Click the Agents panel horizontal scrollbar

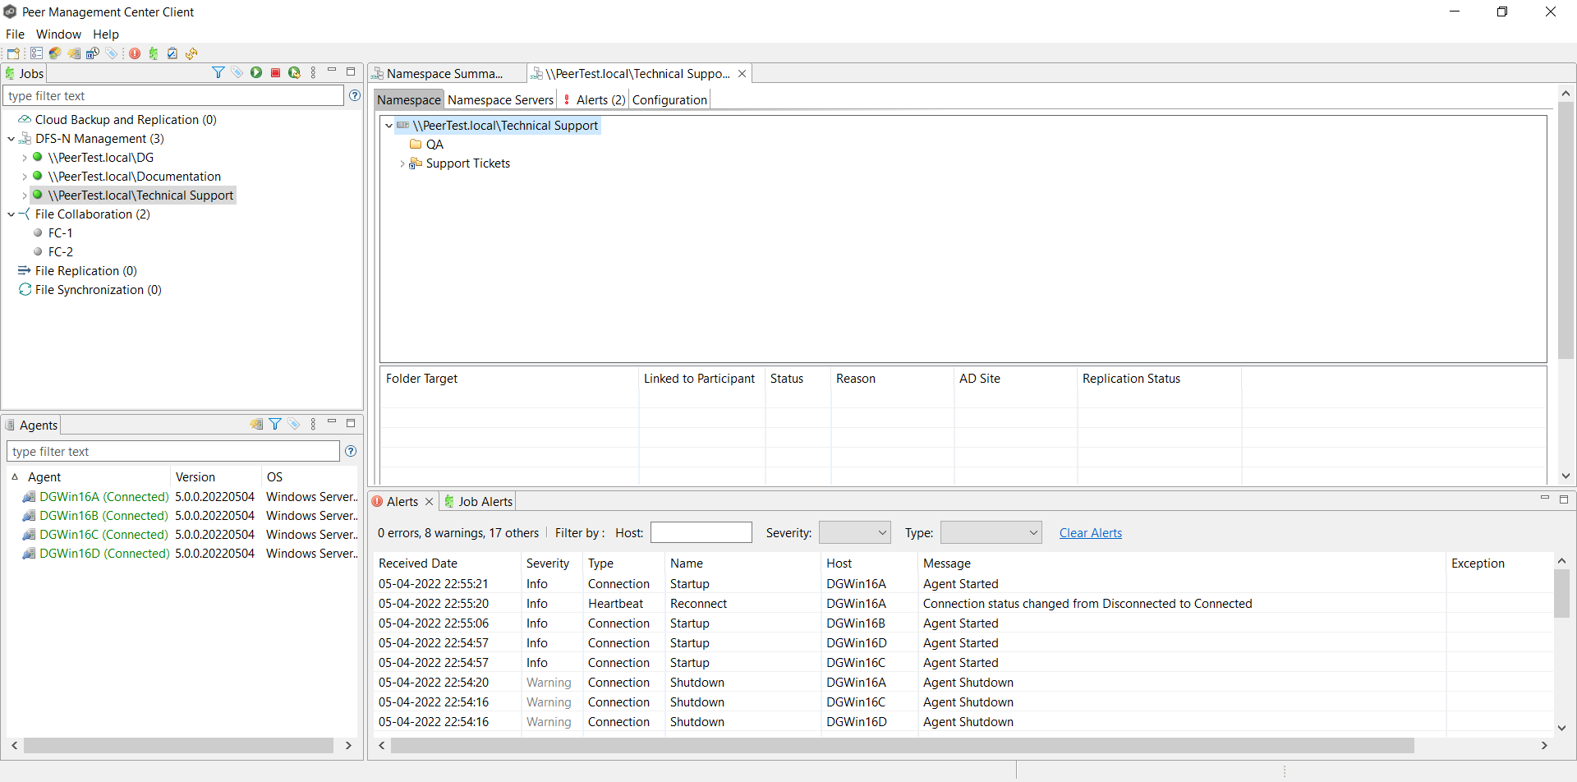point(178,745)
